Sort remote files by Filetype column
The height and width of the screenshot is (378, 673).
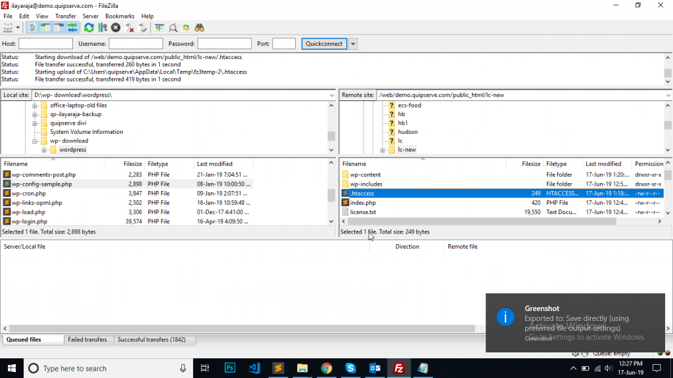click(x=563, y=163)
